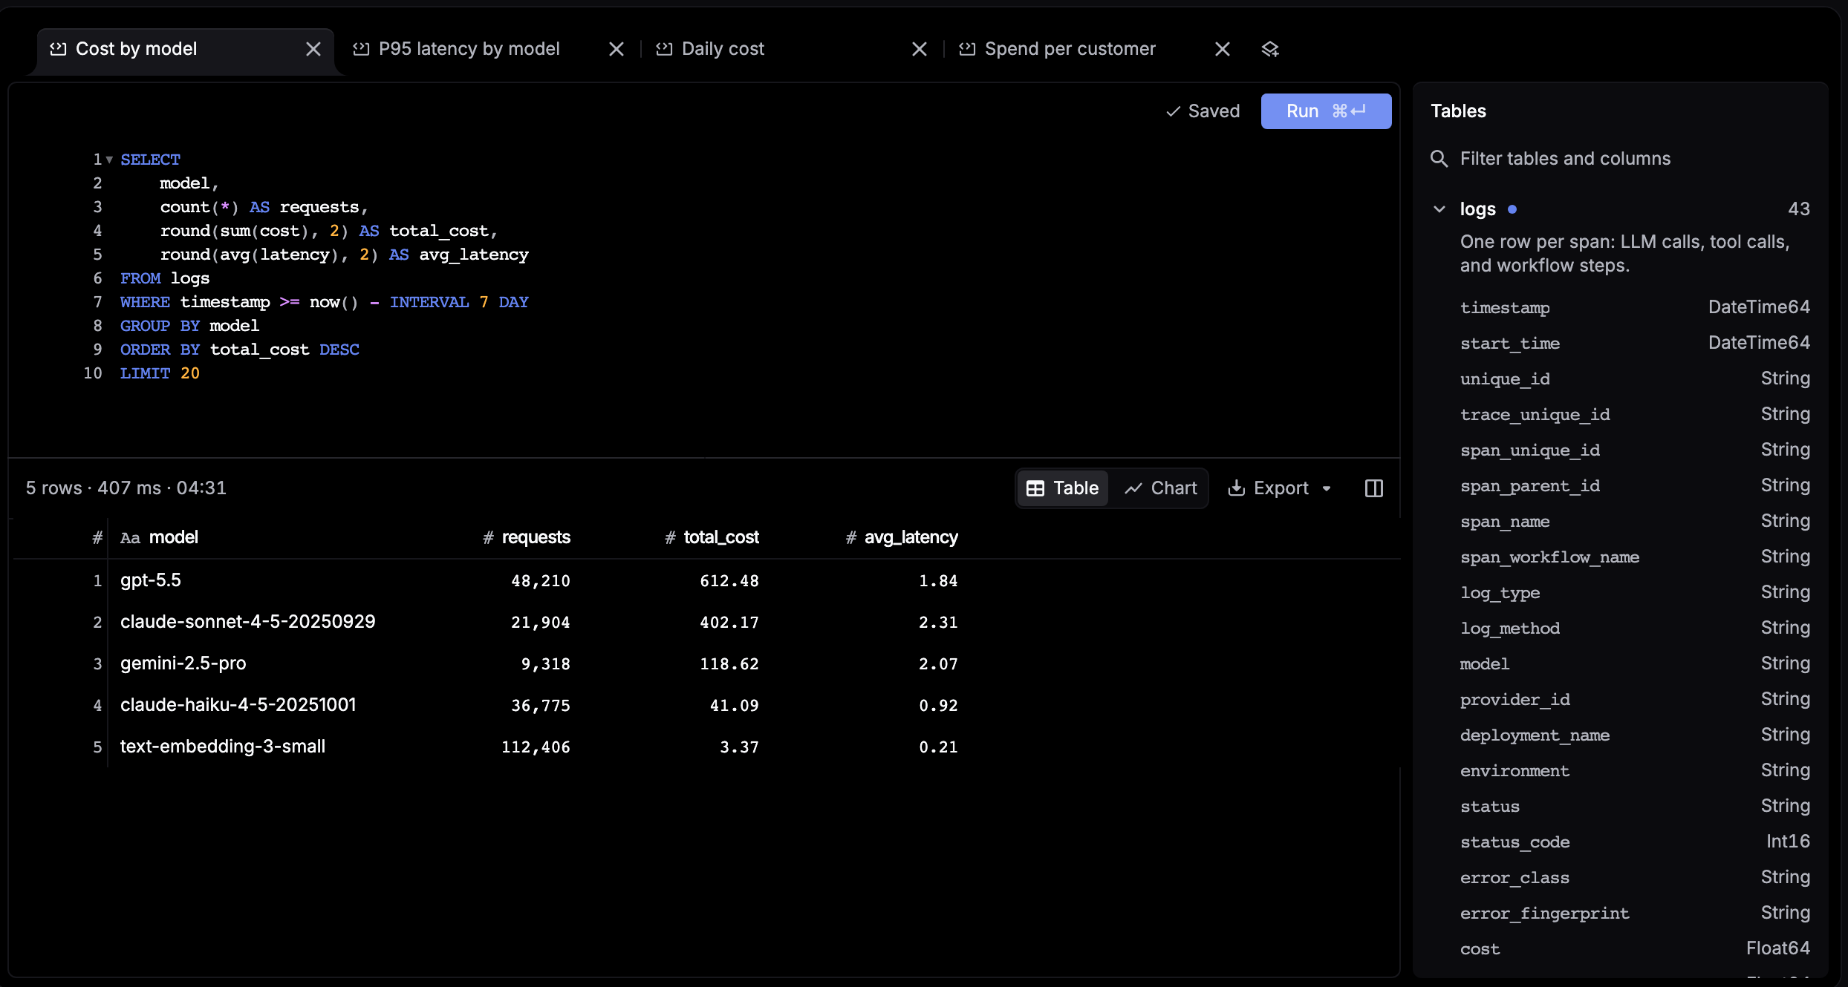
Task: Select the claude-haiku-4-5-20251001 cell
Action: (x=238, y=705)
